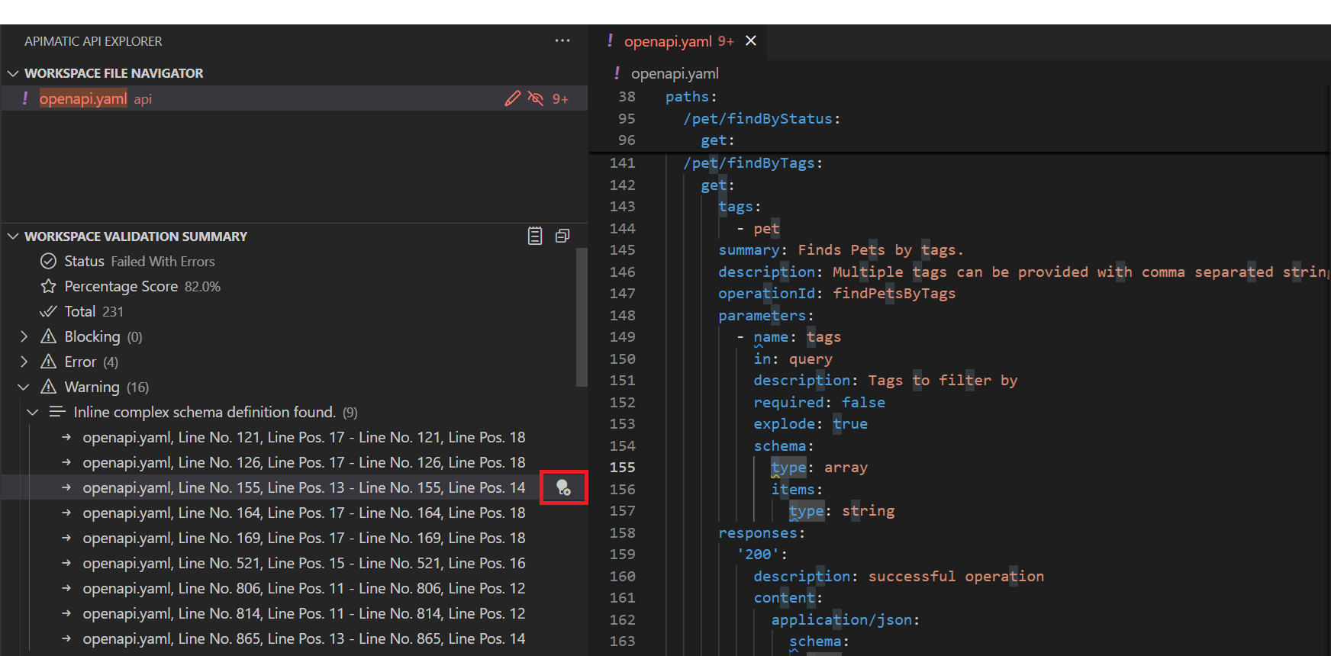
Task: Click 'parameters:' on line 148
Action: tap(766, 315)
